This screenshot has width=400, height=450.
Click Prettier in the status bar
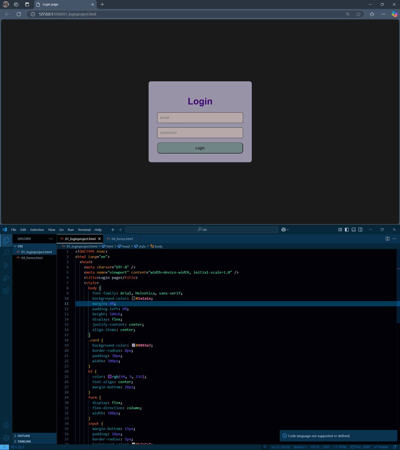coord(381,447)
